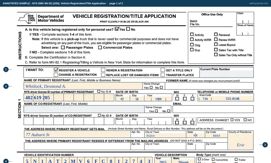Viewport: 271px width, 163px height.
Task: Click mailing City field showing Buffalo
Action: click(165, 135)
